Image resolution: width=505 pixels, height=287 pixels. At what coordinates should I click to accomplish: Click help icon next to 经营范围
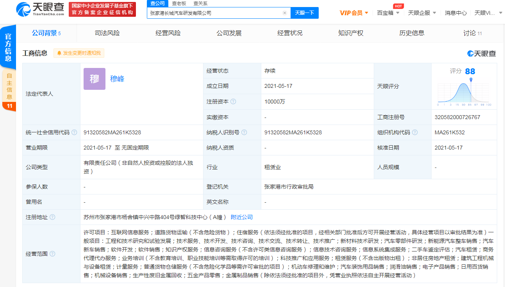click(52, 254)
